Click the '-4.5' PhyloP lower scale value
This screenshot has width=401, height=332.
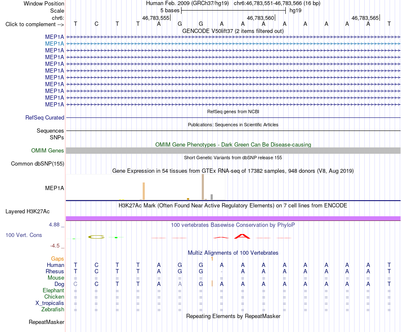pyautogui.click(x=55, y=246)
